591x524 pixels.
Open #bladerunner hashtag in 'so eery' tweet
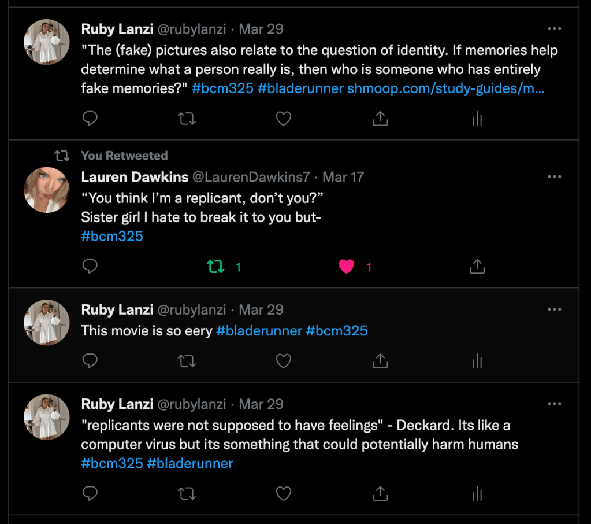(259, 331)
